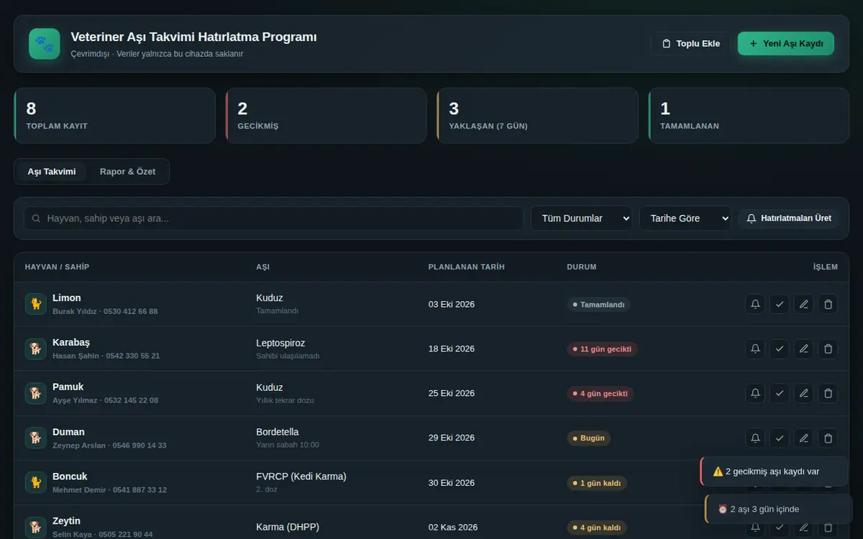Open the Tarihe Göre sort dropdown
Image resolution: width=863 pixels, height=539 pixels.
click(x=685, y=218)
